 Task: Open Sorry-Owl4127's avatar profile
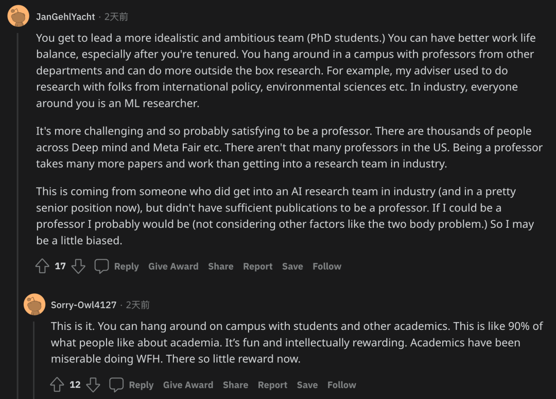click(34, 305)
